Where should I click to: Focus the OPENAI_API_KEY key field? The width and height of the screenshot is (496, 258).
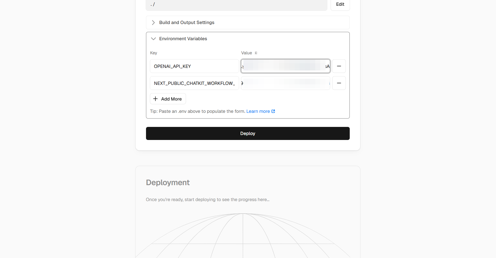coord(194,66)
